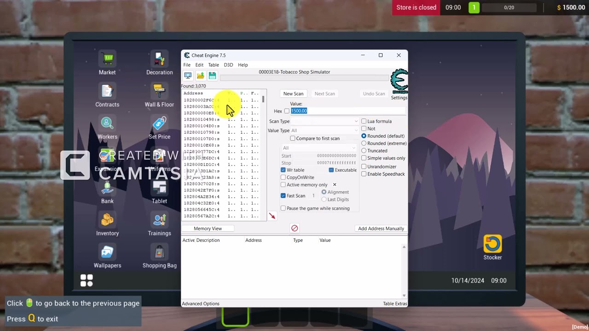
Task: Open the Shopping Bag app
Action: point(159,252)
